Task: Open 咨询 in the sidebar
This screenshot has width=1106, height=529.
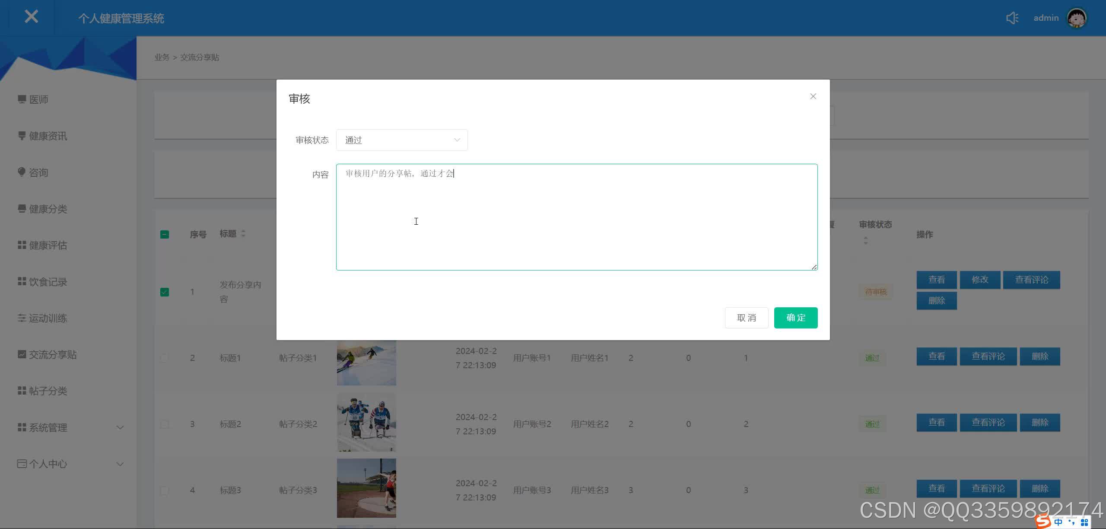Action: click(38, 172)
